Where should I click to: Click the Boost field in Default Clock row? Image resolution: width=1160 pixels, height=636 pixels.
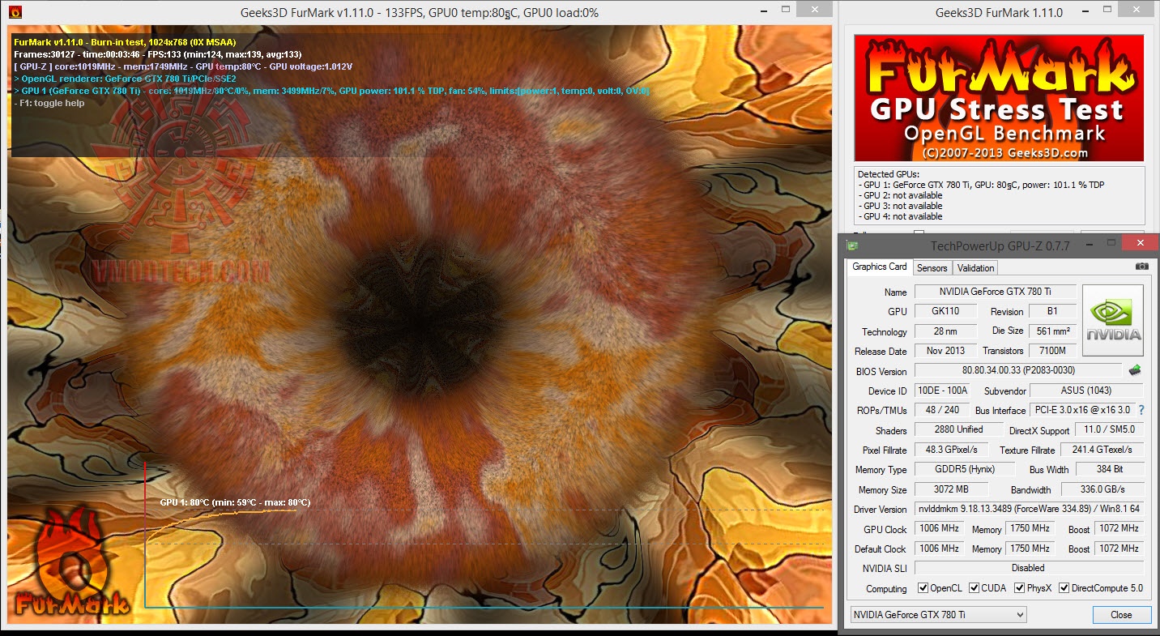click(1119, 548)
